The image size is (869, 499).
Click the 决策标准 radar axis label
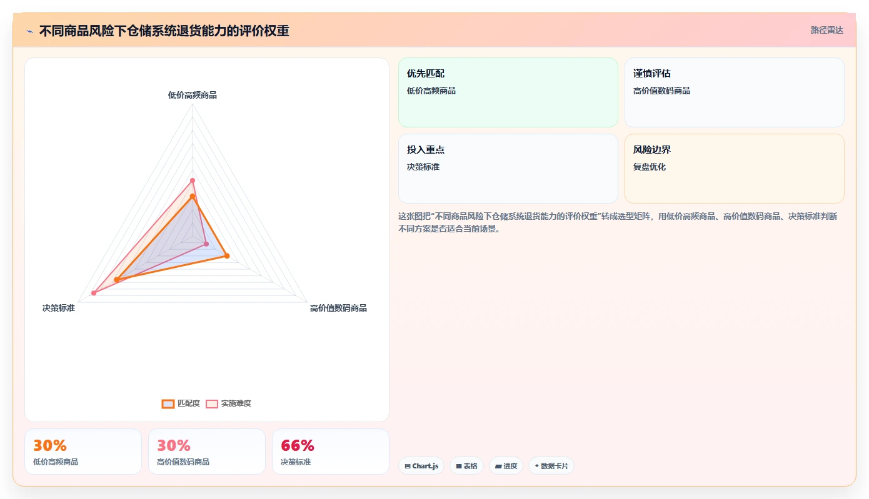click(x=59, y=308)
